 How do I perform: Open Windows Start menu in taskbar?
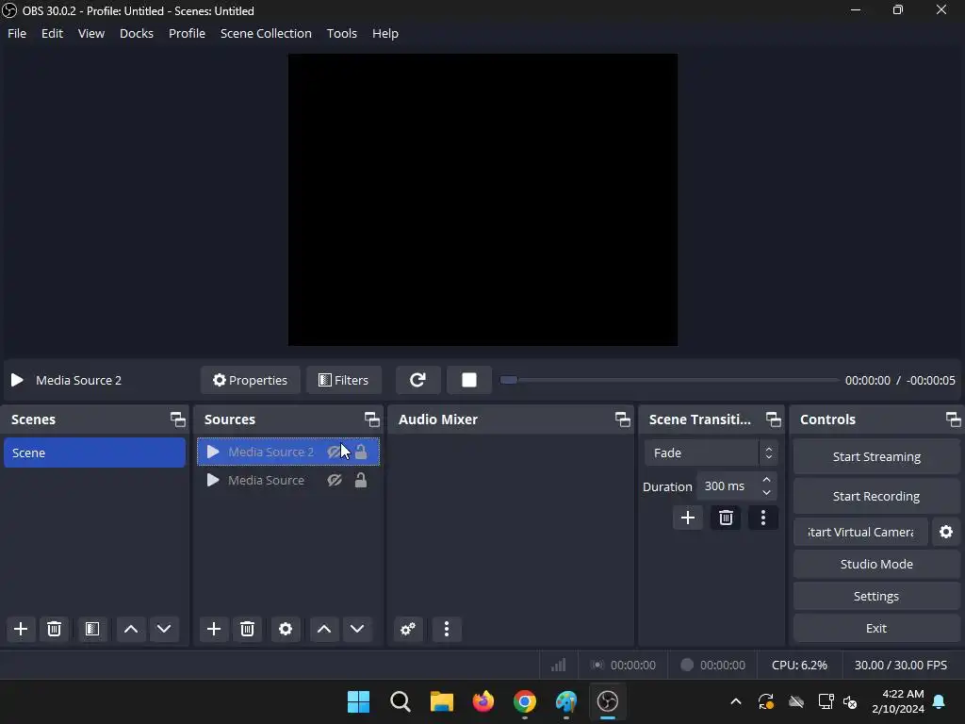point(358,701)
